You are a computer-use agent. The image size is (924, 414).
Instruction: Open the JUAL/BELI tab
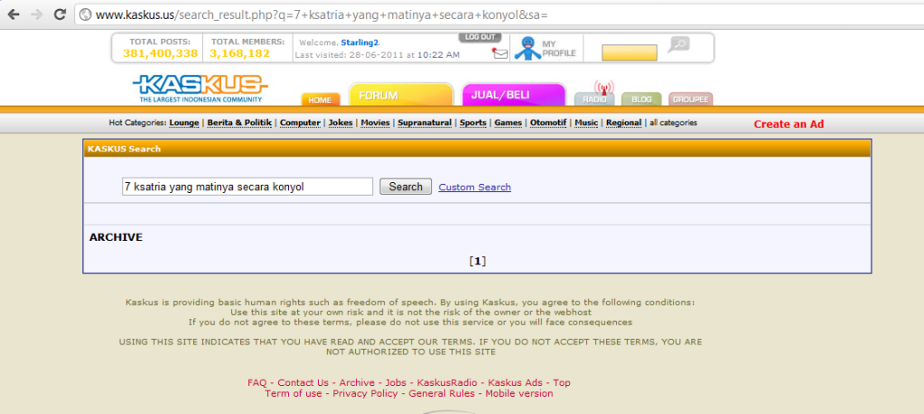513,95
